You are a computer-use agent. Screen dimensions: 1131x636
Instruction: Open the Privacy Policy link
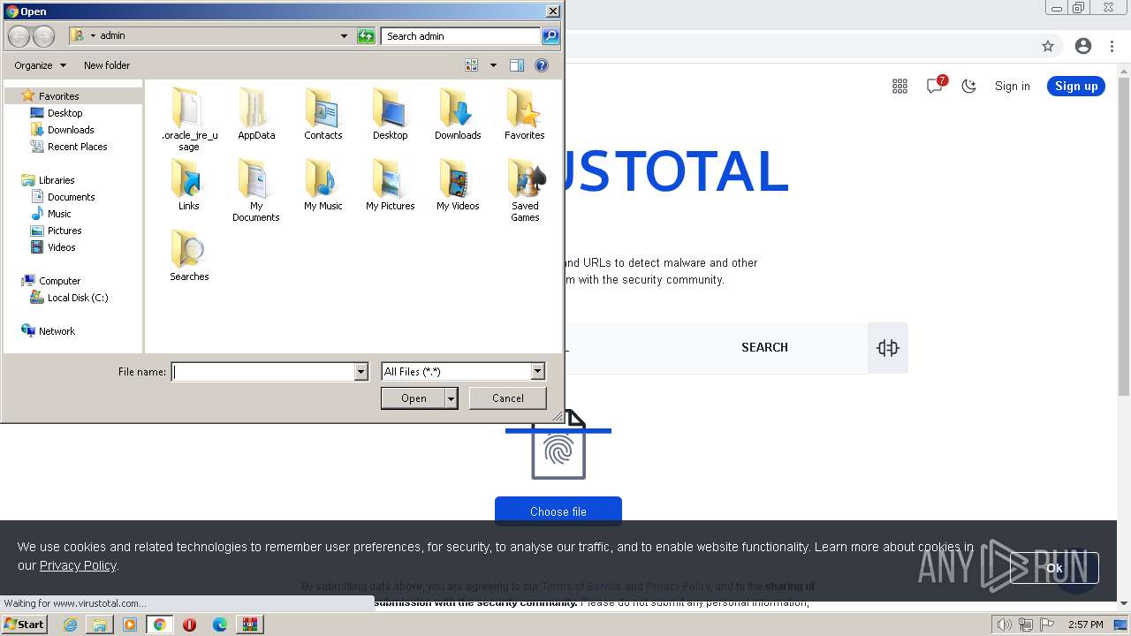(x=78, y=565)
